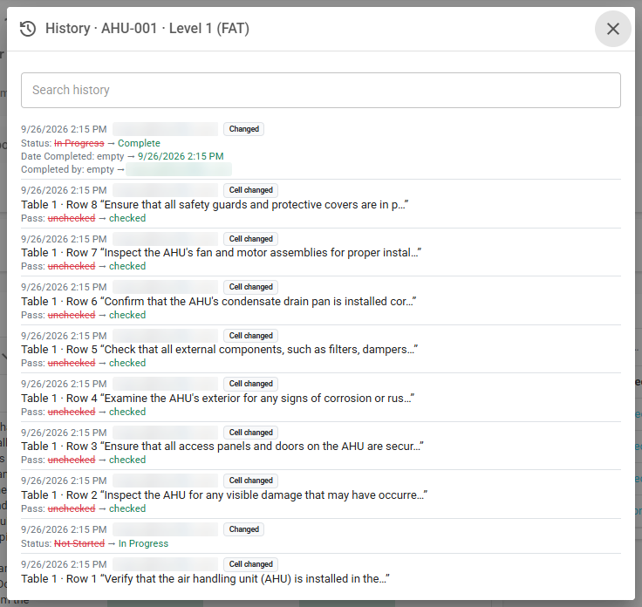The width and height of the screenshot is (642, 607).
Task: Click the Pass unchecked → checked line under Row 7
Action: [x=84, y=266]
